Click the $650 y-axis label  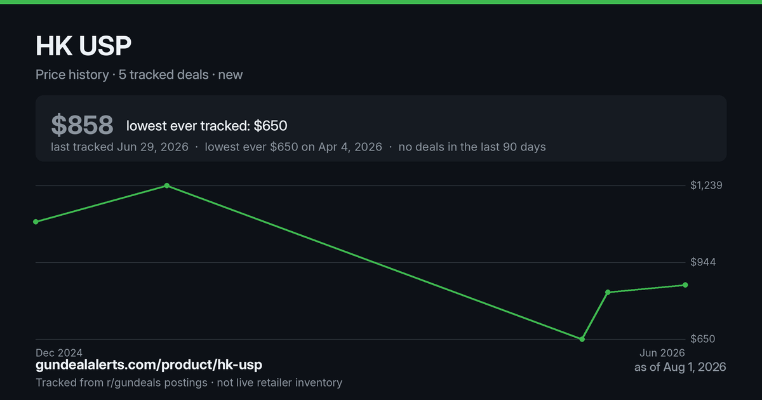pos(703,339)
